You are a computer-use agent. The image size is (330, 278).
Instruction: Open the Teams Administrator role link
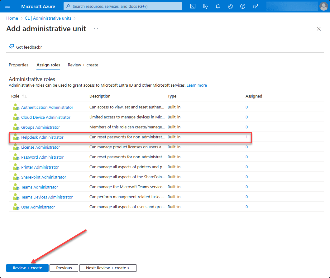(40, 187)
